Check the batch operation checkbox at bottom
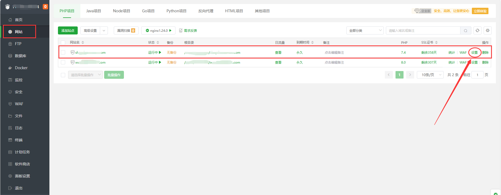Screen dimensions: 501x195 click(x=63, y=75)
